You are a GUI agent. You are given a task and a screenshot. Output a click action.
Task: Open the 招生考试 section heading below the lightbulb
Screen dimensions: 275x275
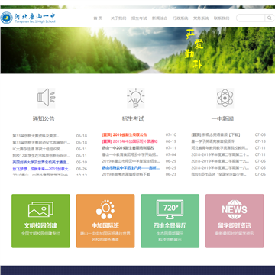(133, 118)
